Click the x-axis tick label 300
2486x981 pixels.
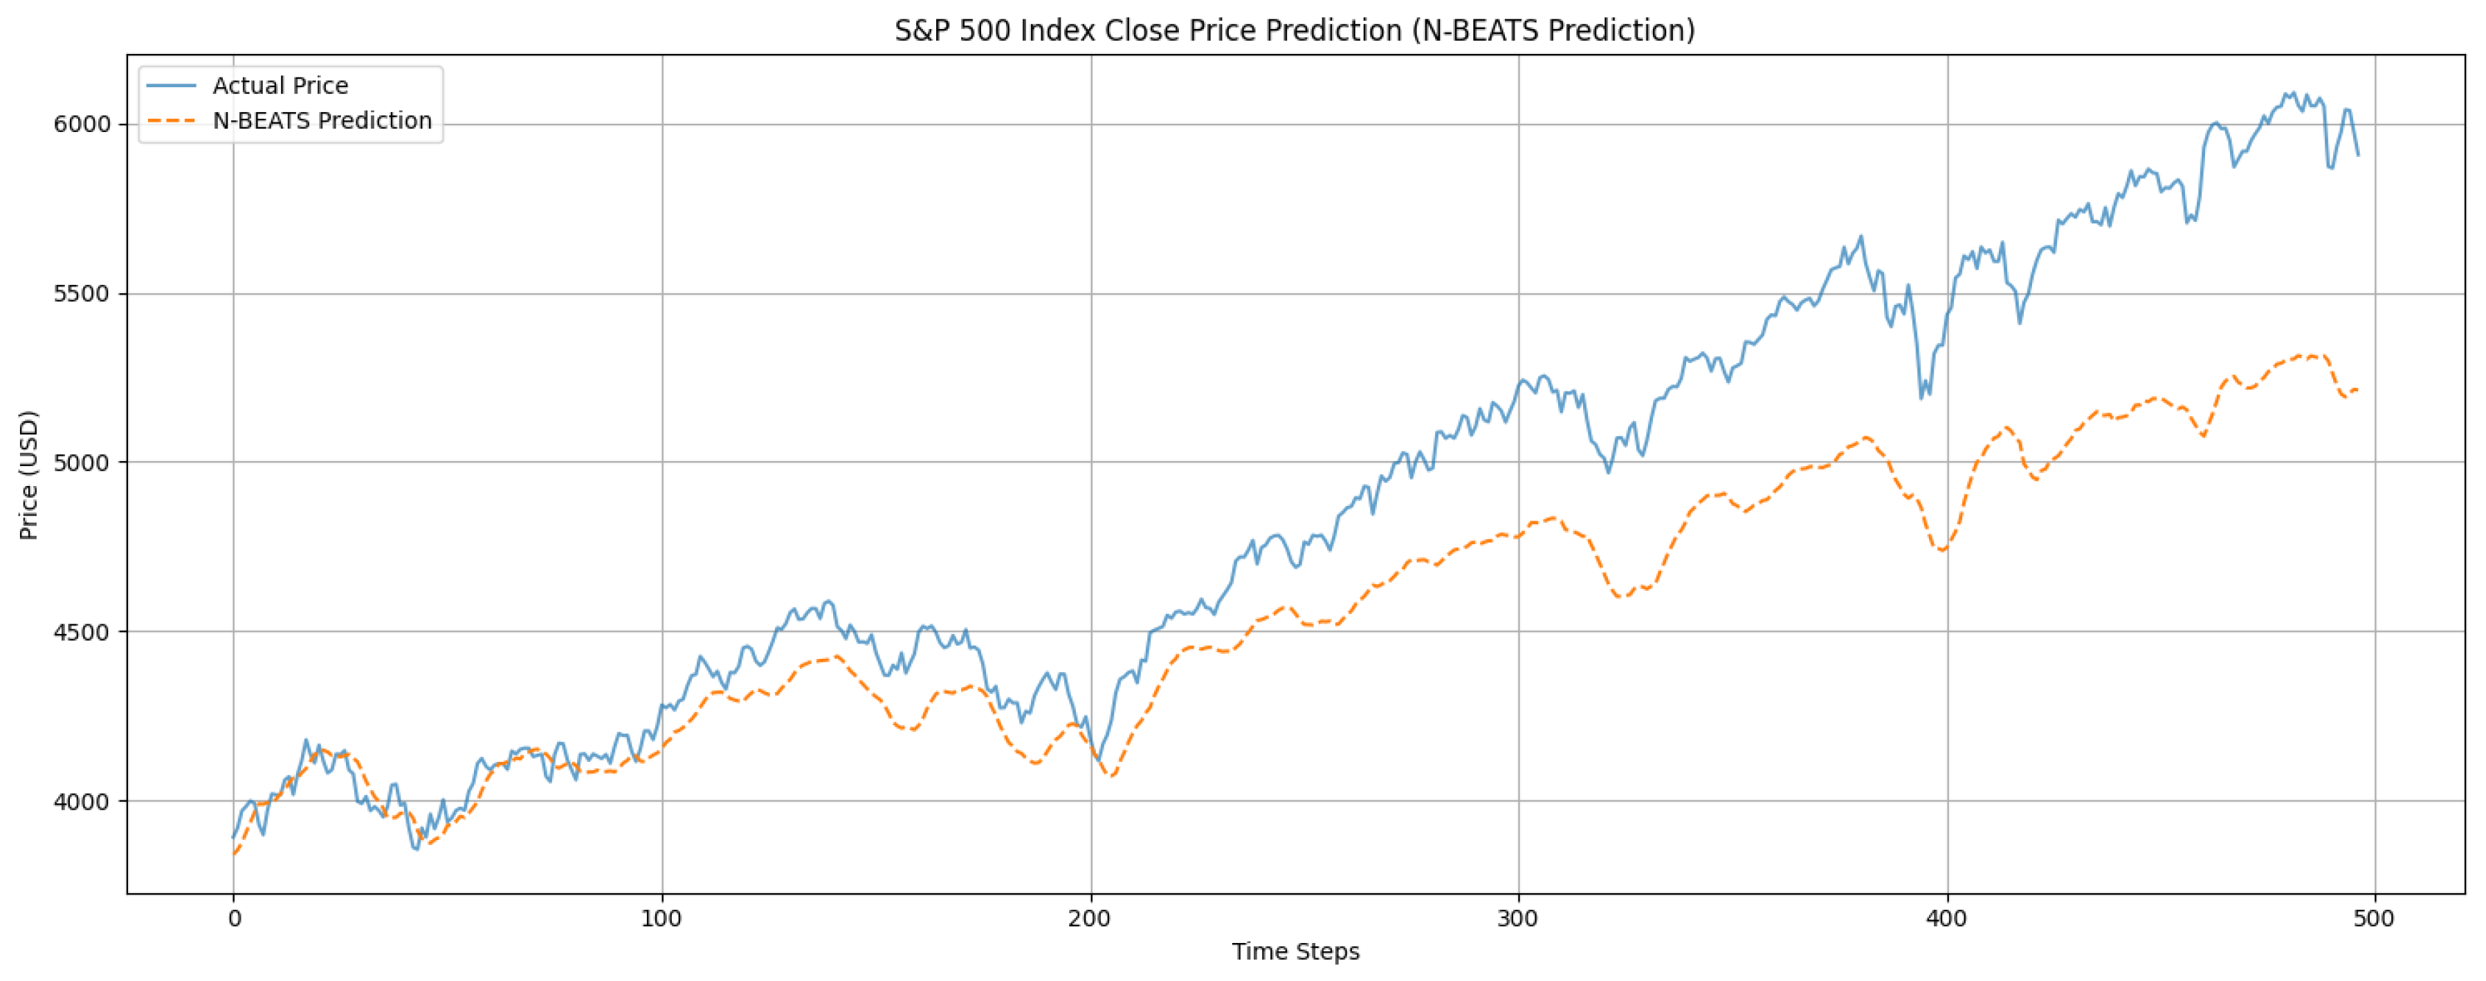click(1518, 919)
